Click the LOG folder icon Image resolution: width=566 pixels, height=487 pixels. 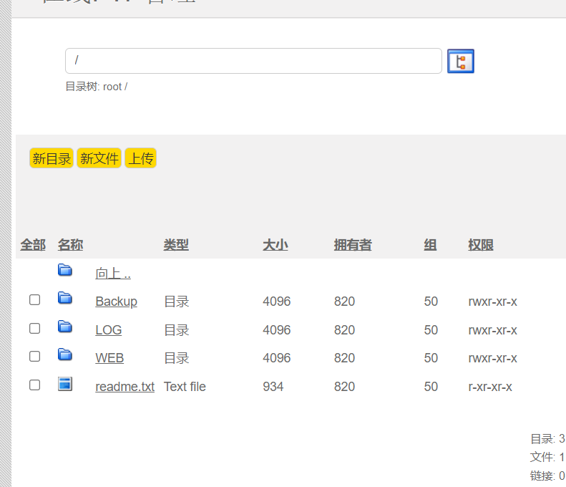(65, 327)
